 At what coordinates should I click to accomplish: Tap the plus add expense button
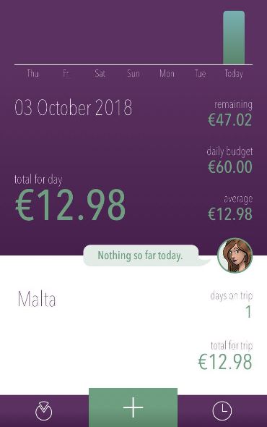tap(133, 407)
